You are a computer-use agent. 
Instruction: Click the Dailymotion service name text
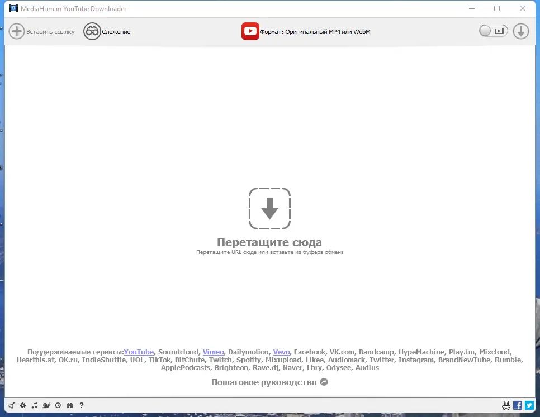pos(248,352)
